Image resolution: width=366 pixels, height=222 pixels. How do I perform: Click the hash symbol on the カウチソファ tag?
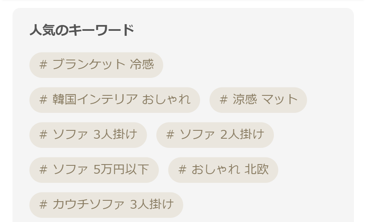click(x=43, y=205)
